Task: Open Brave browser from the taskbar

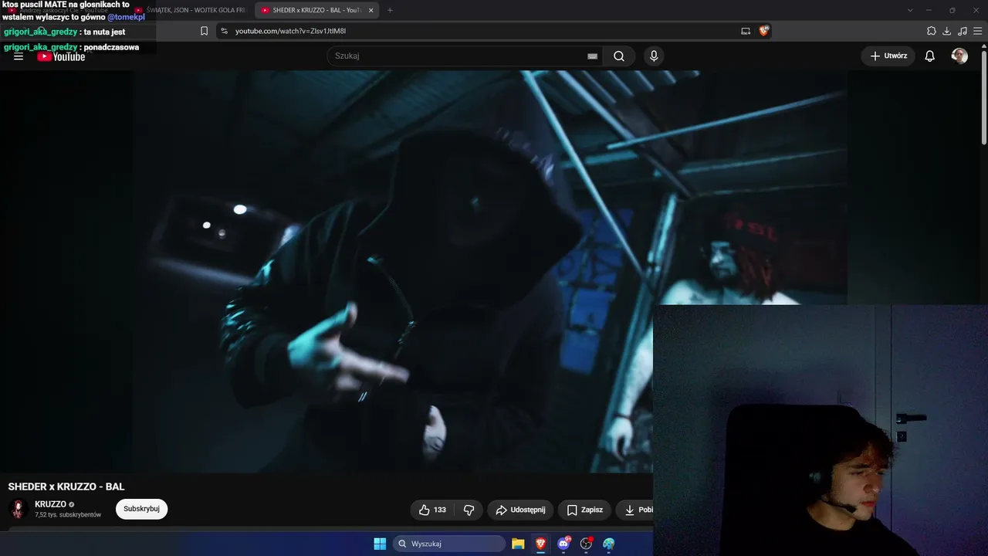Action: pyautogui.click(x=541, y=544)
